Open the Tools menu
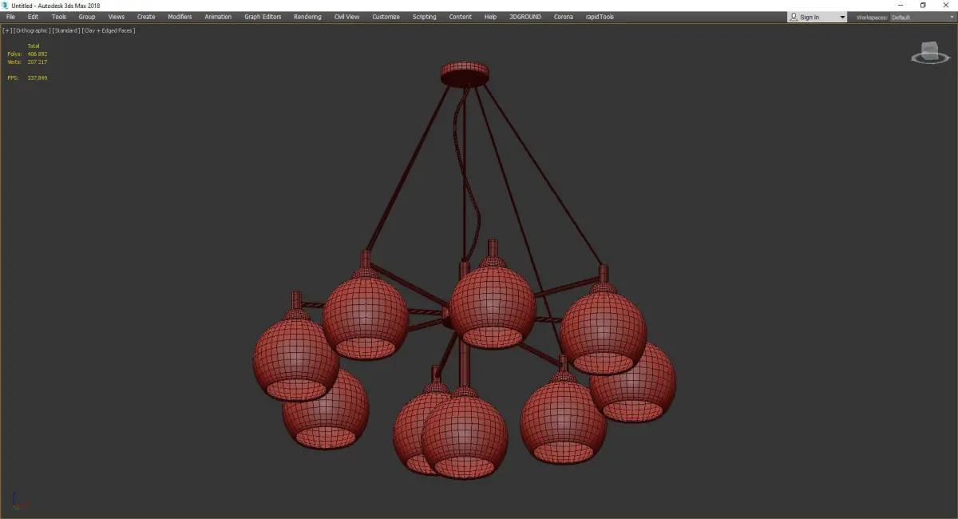 [x=59, y=17]
